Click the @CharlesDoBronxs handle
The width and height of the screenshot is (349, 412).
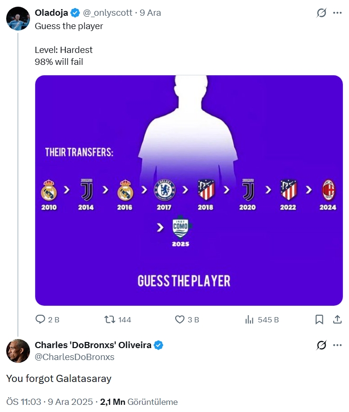(x=75, y=357)
